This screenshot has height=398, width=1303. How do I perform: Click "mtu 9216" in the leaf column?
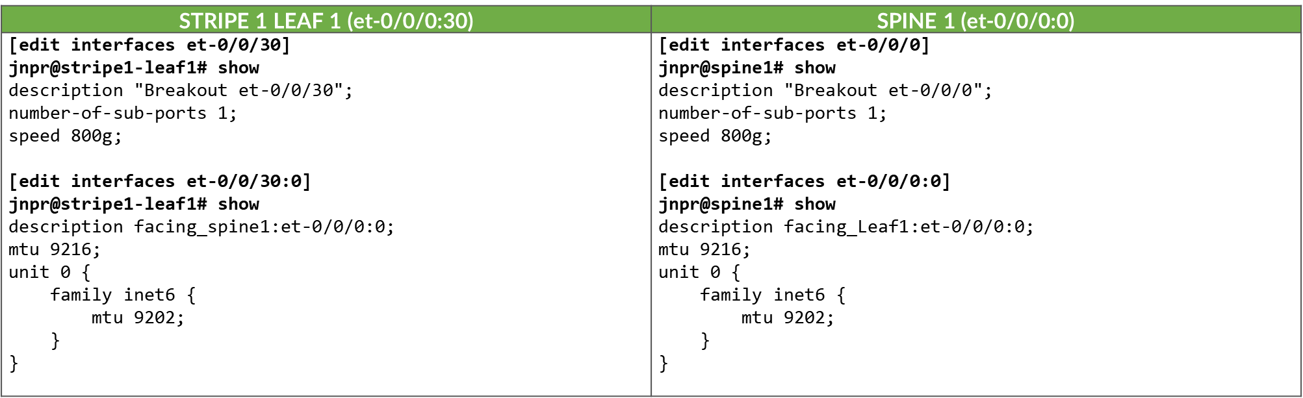pyautogui.click(x=55, y=249)
